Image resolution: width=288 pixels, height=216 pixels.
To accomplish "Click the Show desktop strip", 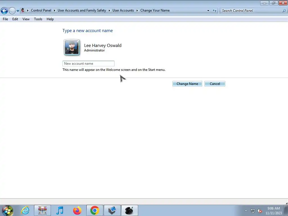I will tap(286, 210).
